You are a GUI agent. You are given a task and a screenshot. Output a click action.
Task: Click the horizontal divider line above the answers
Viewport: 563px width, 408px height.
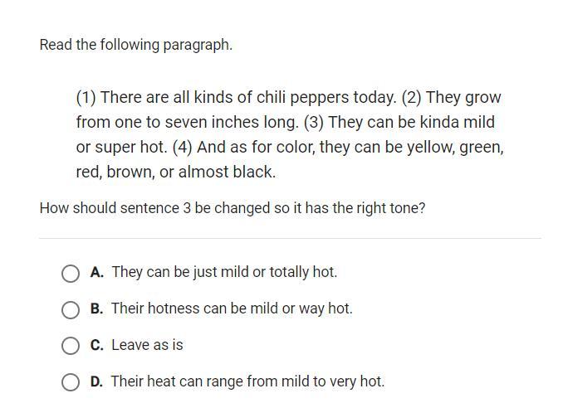coord(290,239)
